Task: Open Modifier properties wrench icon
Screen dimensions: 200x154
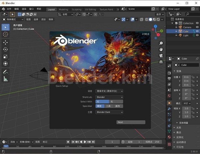Action: [169, 109]
